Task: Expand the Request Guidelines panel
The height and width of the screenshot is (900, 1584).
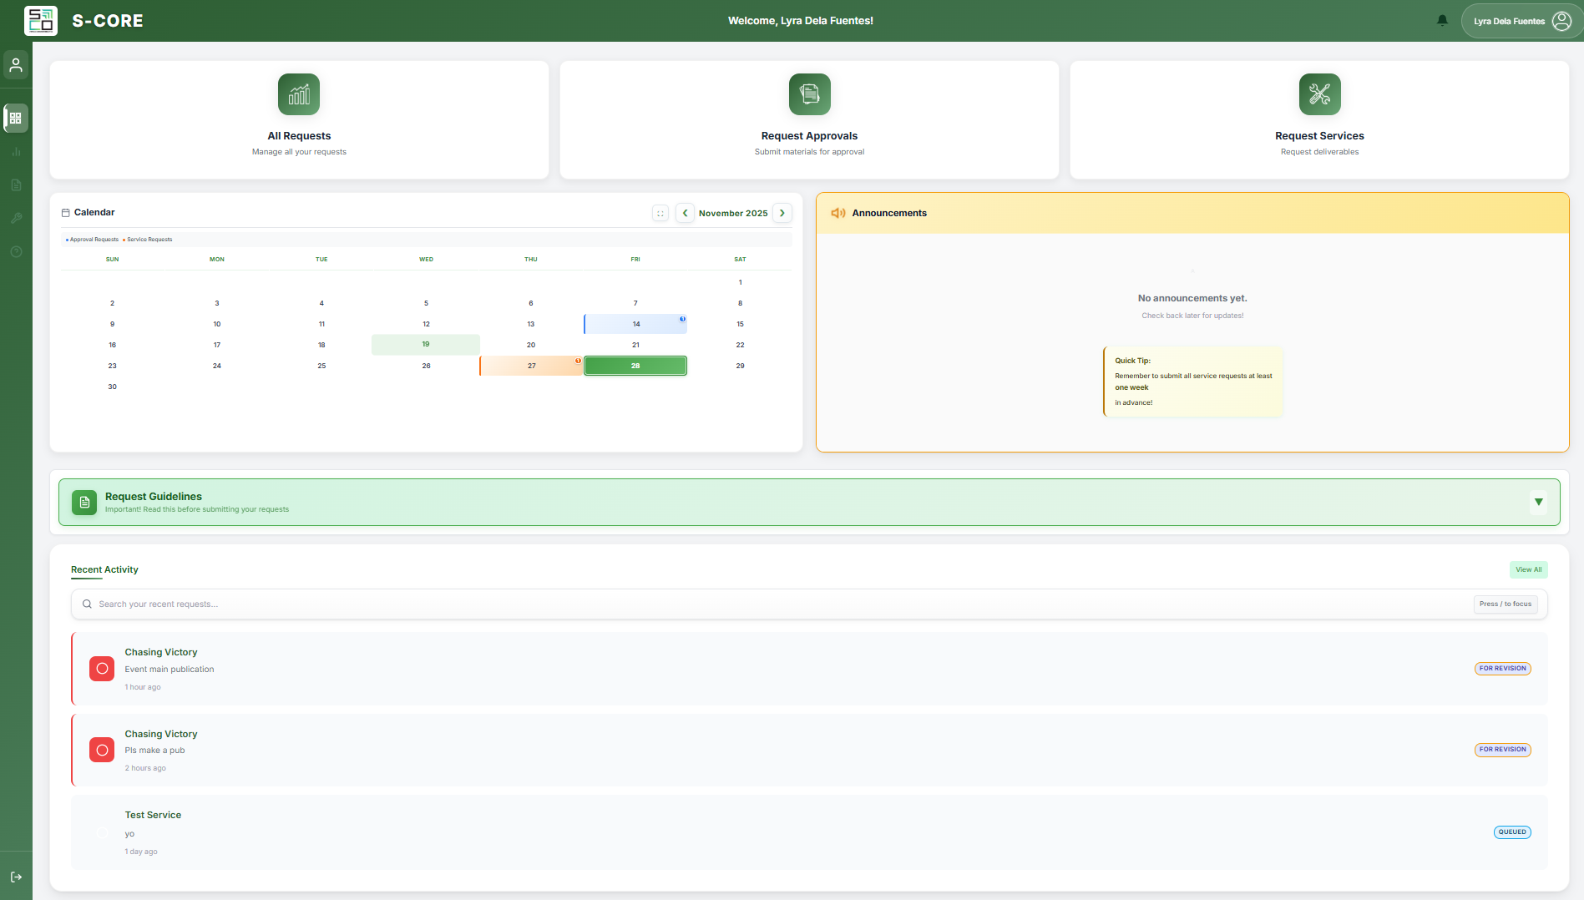Action: click(x=1539, y=502)
